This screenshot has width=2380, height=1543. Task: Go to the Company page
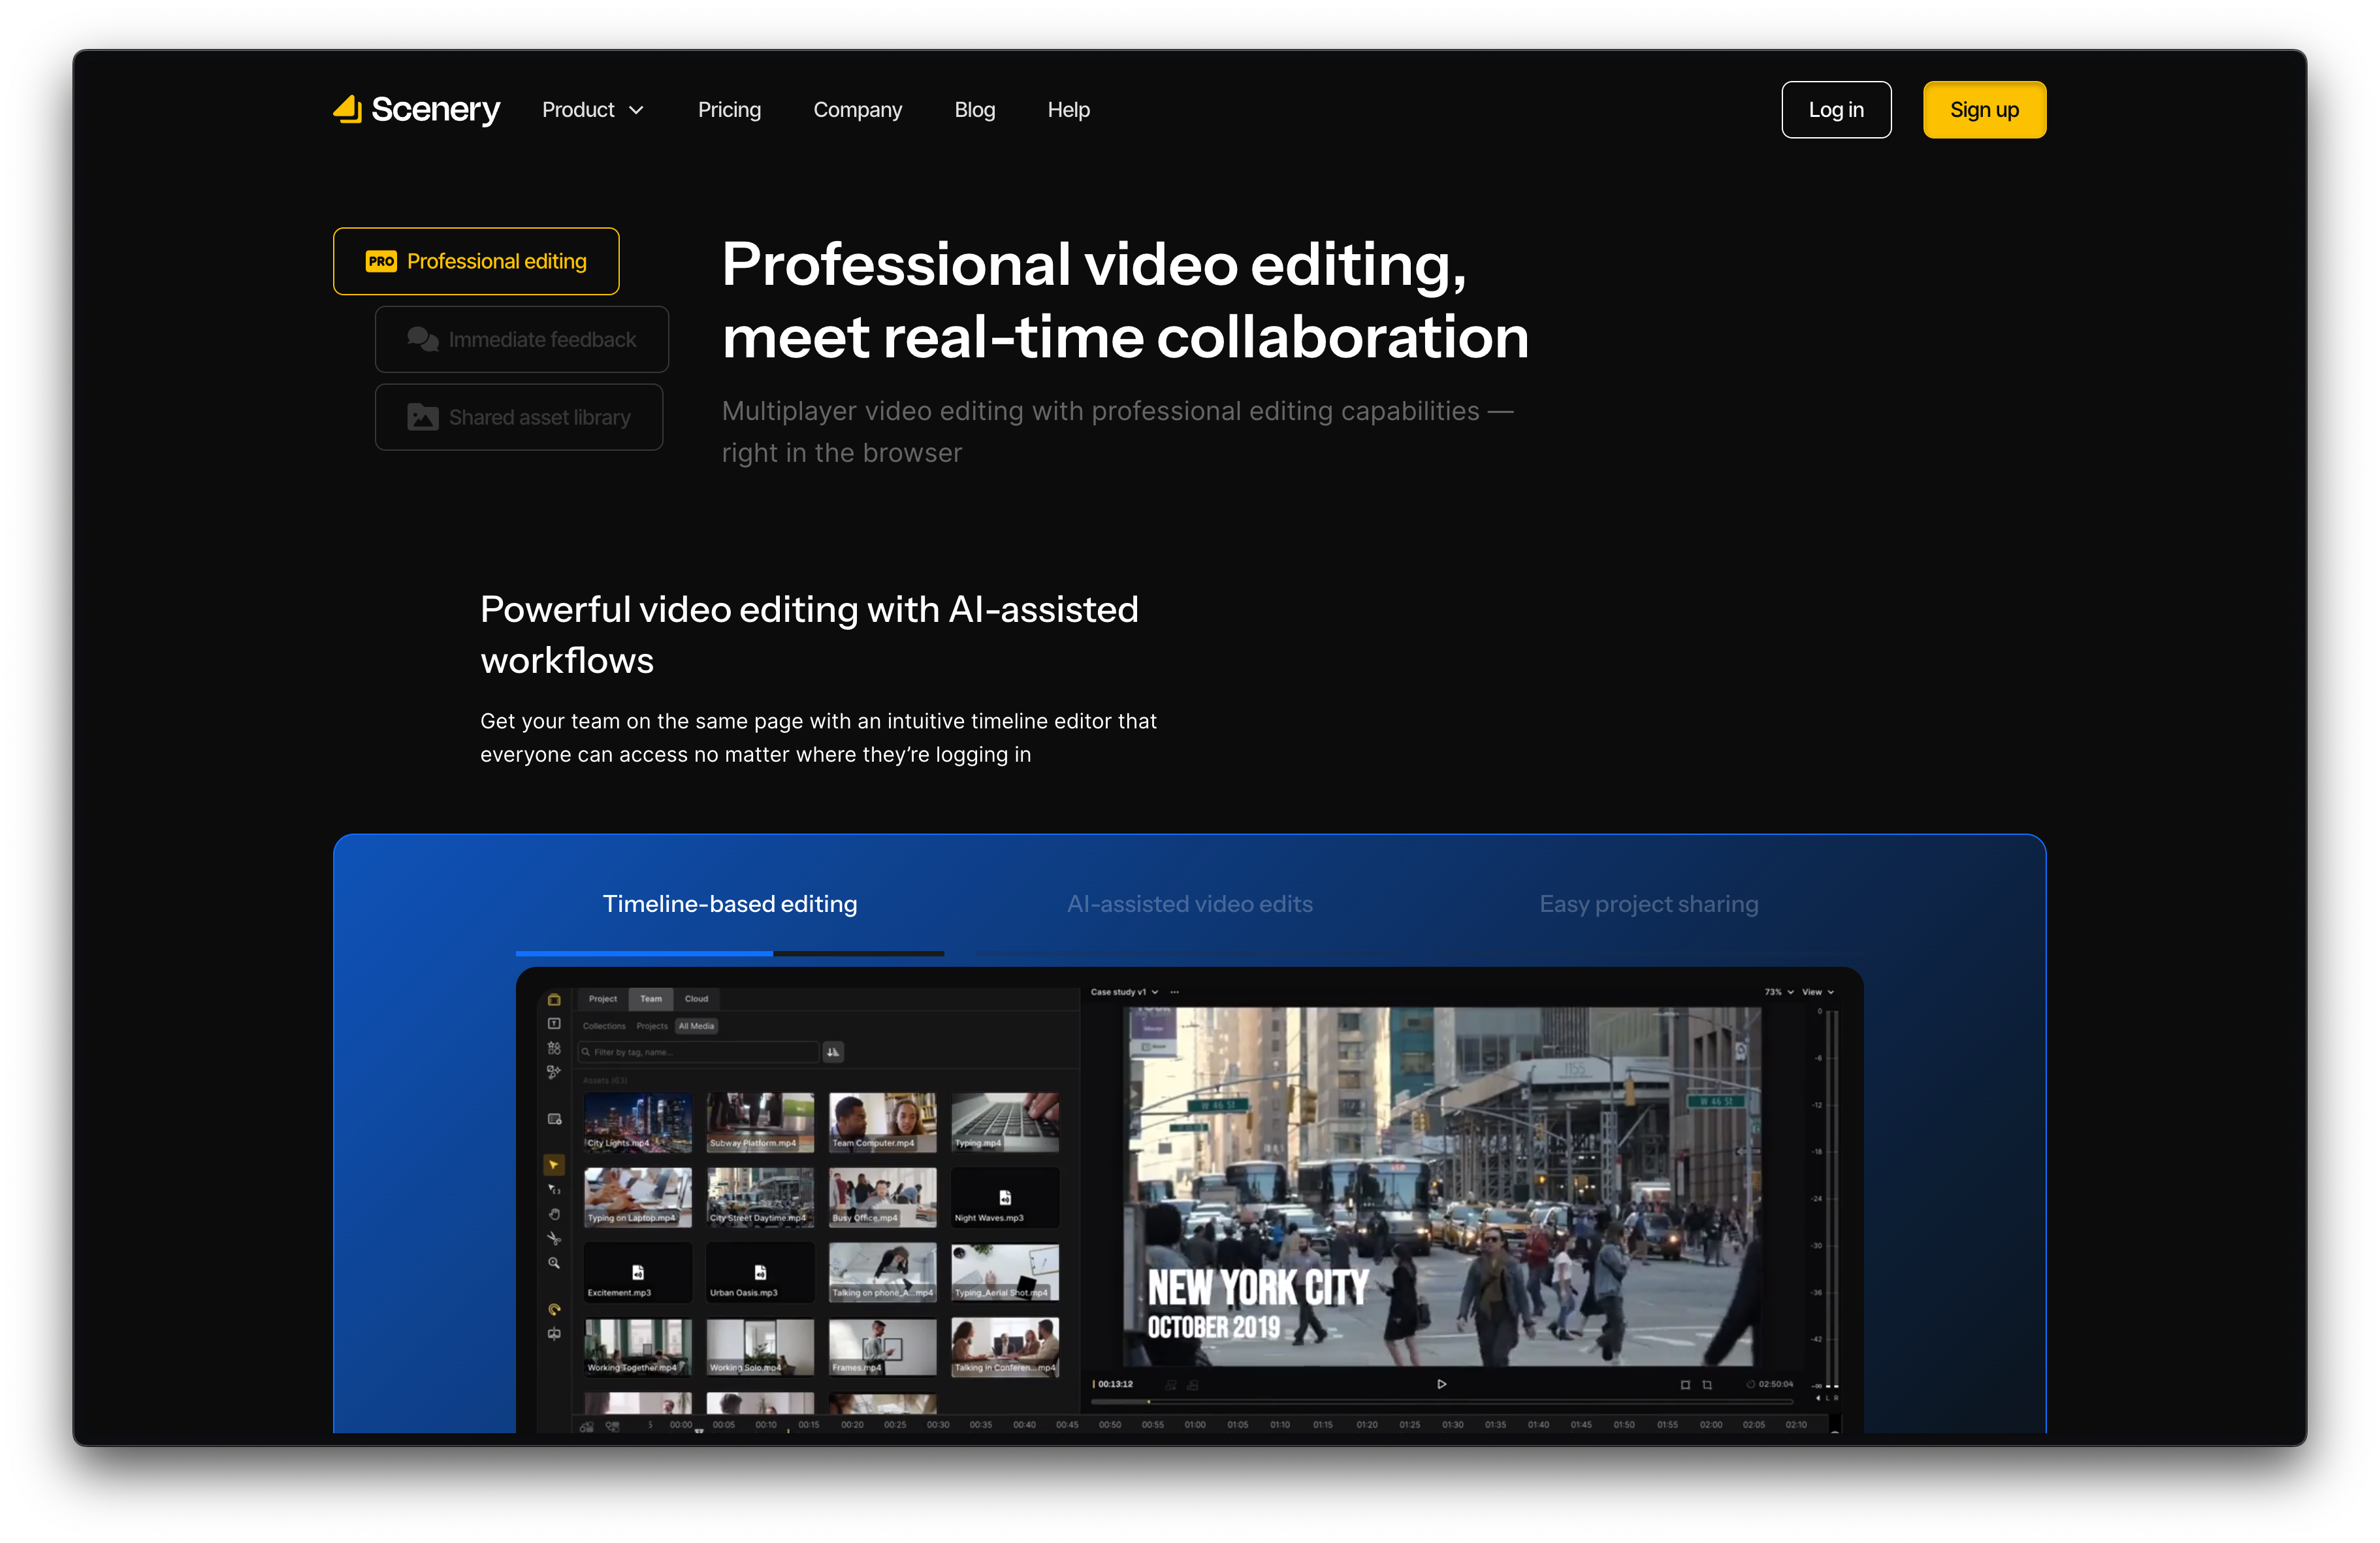(857, 110)
